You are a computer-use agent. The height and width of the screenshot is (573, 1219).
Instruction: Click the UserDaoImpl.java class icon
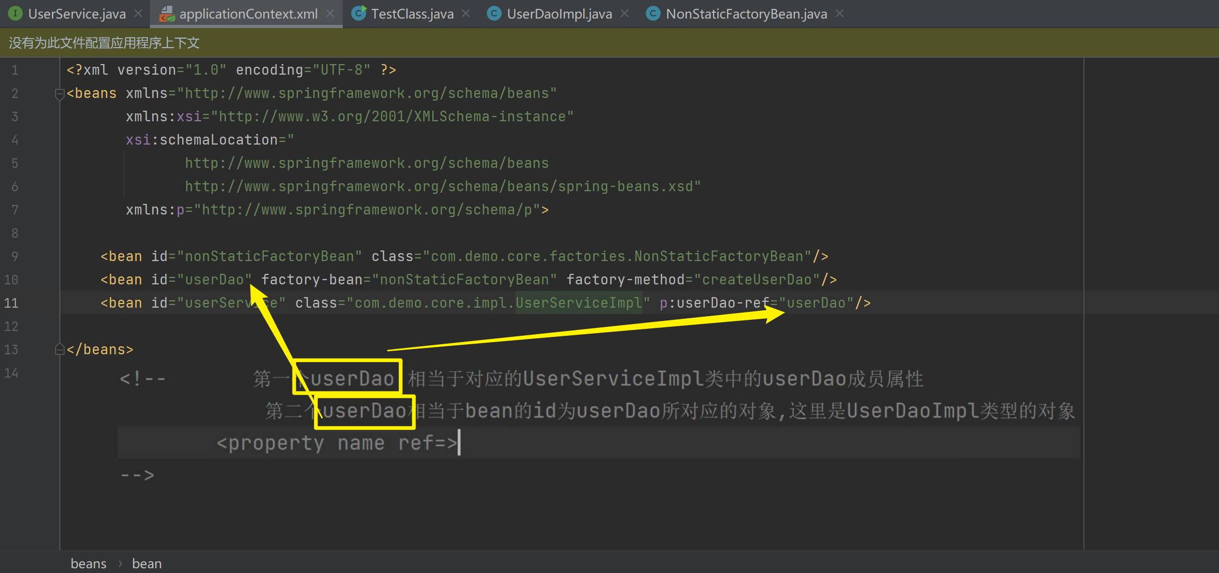click(x=494, y=13)
